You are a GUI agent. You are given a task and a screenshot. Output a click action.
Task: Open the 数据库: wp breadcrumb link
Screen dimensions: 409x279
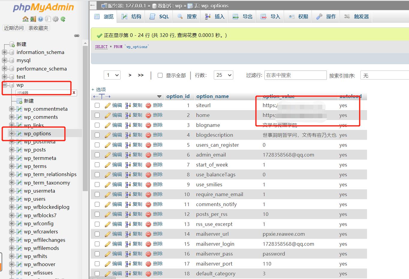tap(167, 6)
